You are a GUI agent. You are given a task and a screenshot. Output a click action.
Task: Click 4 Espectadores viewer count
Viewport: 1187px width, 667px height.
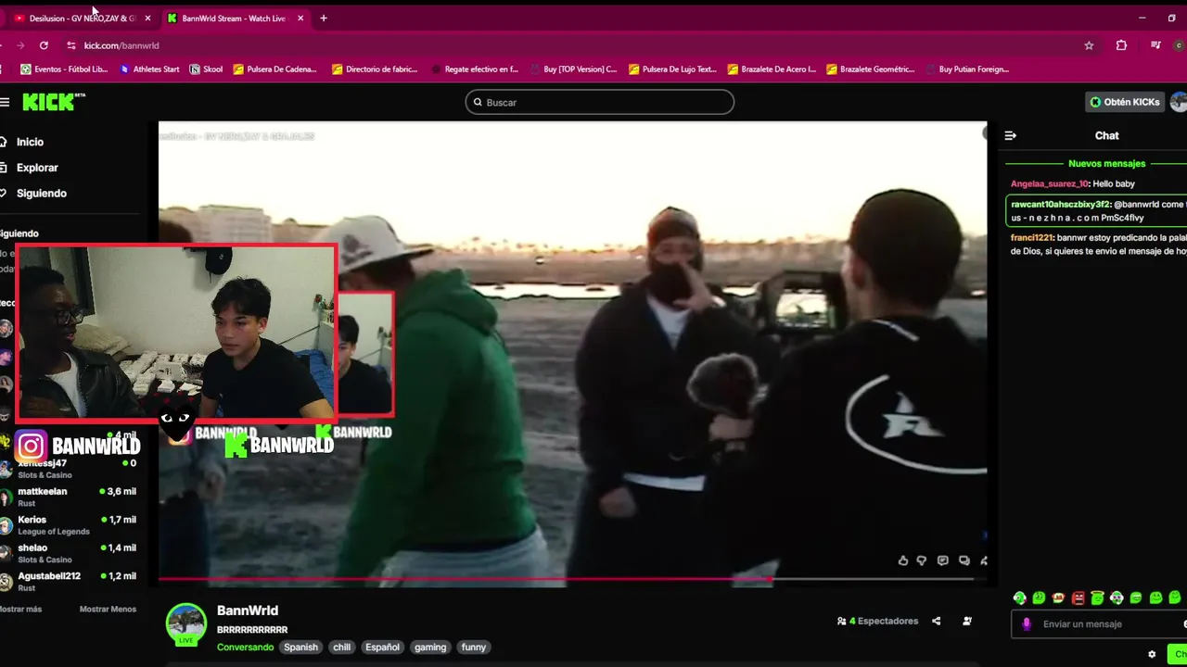tap(877, 622)
